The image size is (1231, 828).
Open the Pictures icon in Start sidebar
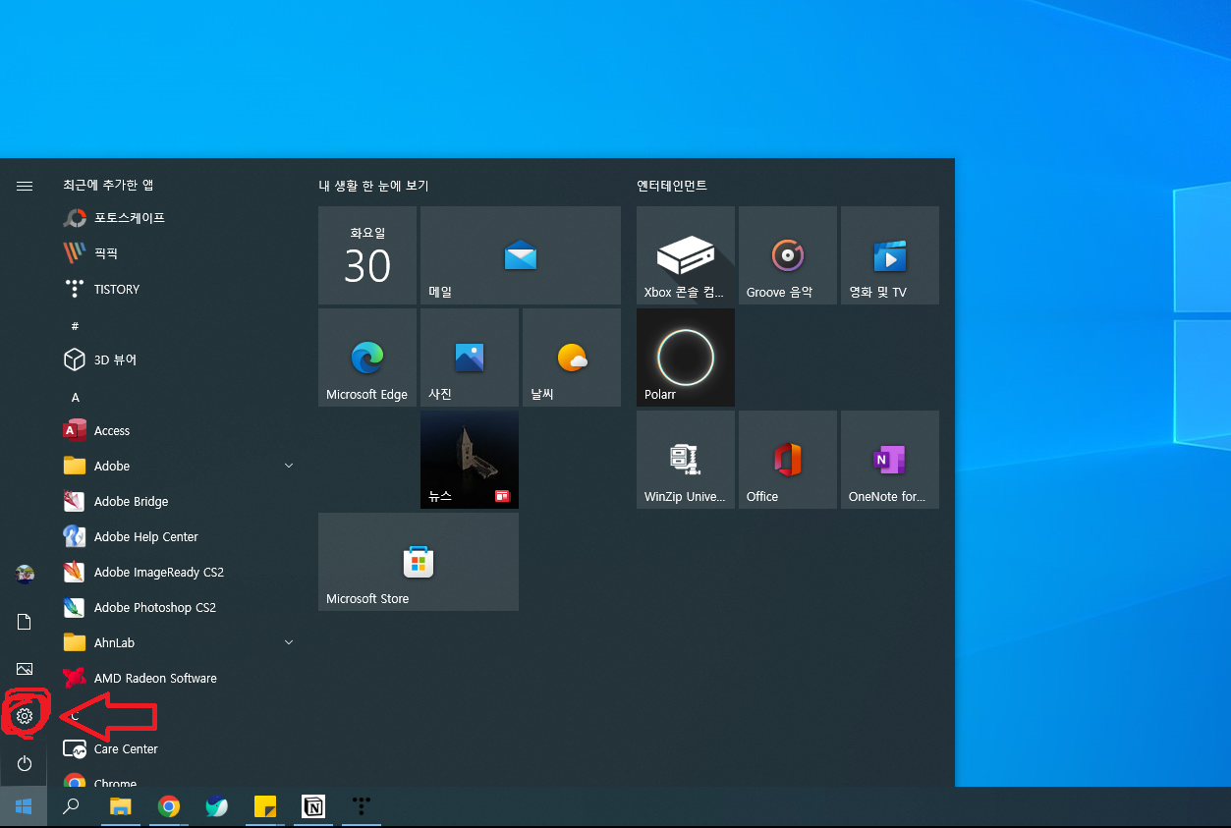click(x=25, y=669)
